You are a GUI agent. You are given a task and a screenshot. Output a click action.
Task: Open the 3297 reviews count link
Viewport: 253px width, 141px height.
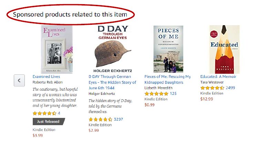point(118,119)
